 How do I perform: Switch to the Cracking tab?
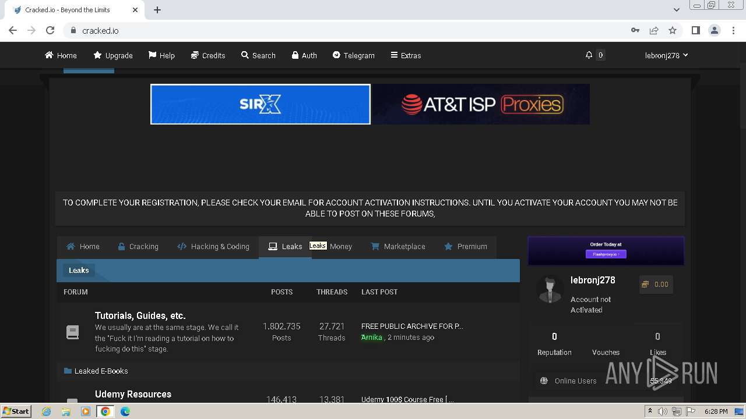pos(138,247)
